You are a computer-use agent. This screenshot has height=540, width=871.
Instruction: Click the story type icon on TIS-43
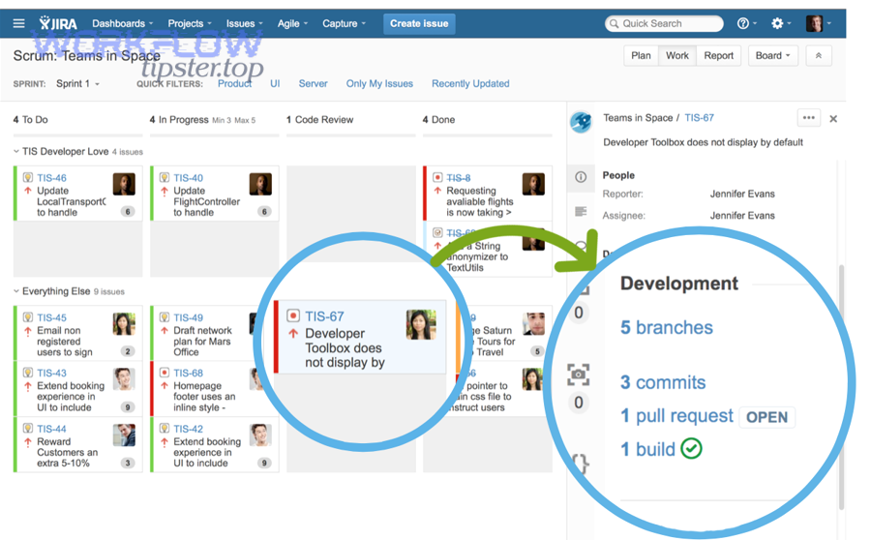[28, 373]
